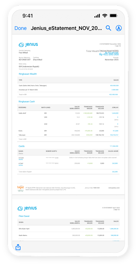
Task: Click the Rp 432.000.000 total wealth amount
Action: click(x=109, y=54)
